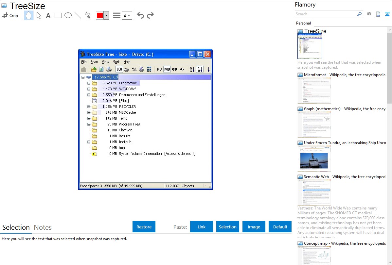
Task: Pick the text annotation tool
Action: pos(48,15)
